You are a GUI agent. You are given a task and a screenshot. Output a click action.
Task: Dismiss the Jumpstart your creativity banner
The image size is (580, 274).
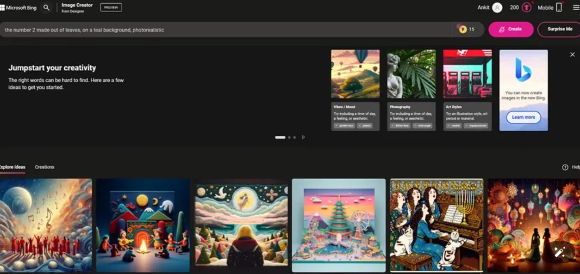tap(572, 54)
